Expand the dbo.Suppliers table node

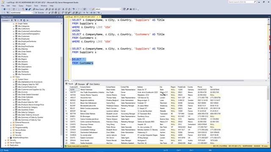(14, 69)
